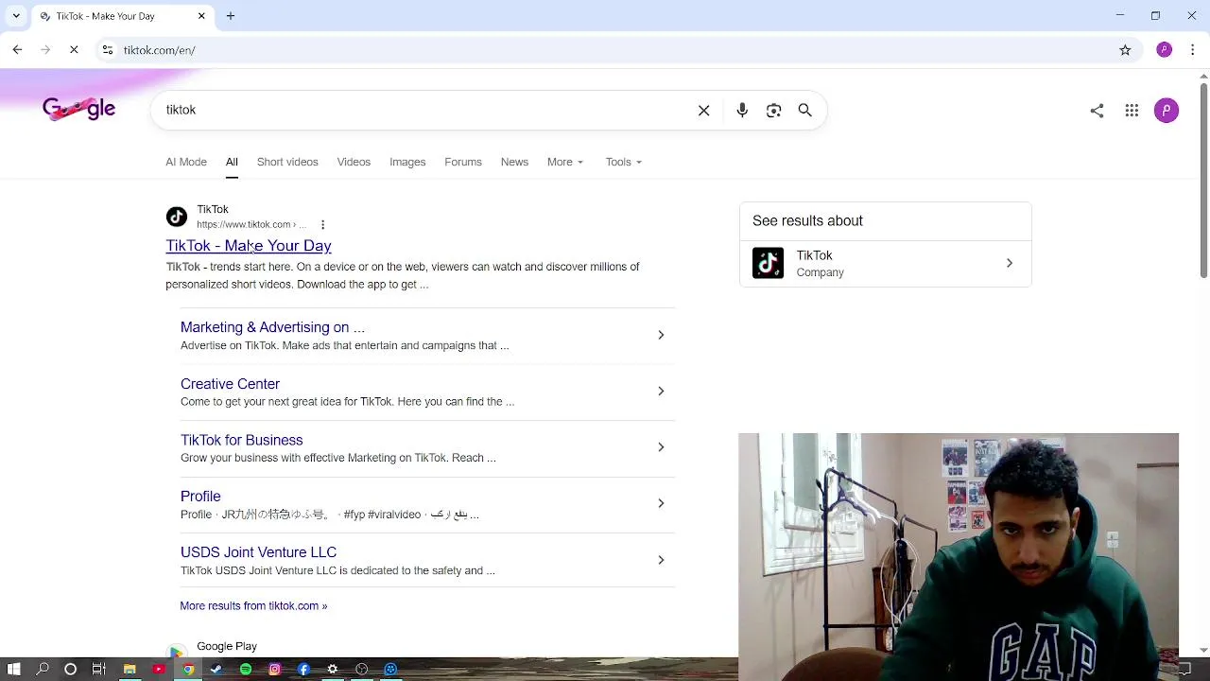This screenshot has height=681, width=1210.
Task: Clear the search box text
Action: pyautogui.click(x=704, y=111)
